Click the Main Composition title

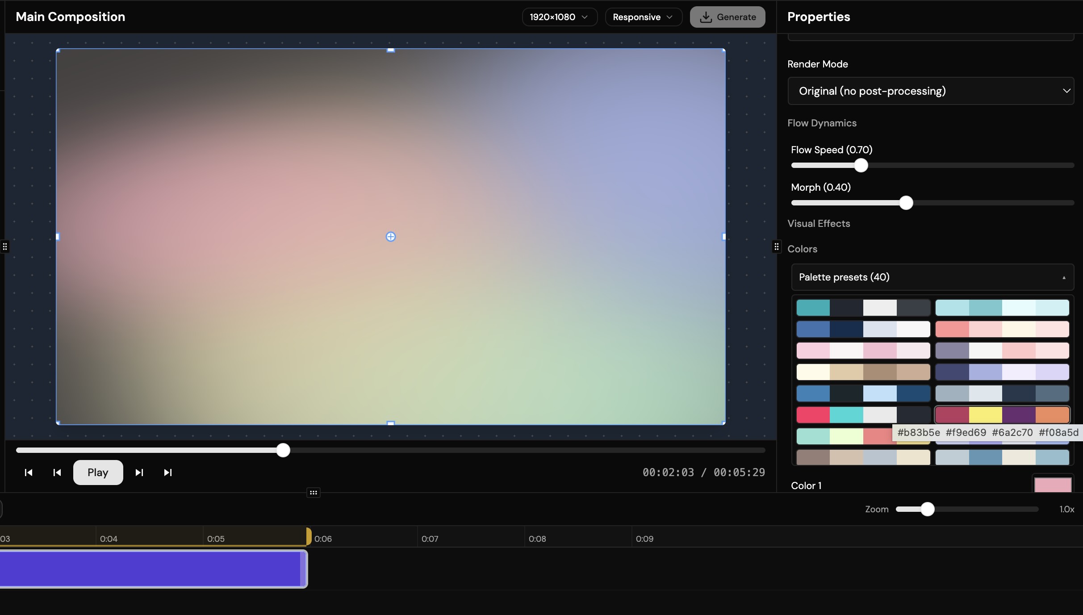pos(71,17)
